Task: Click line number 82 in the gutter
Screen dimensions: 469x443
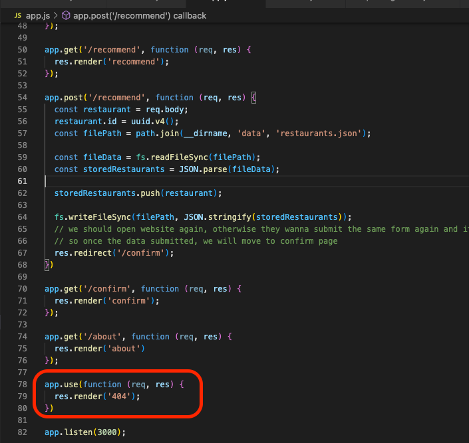Action: click(22, 432)
